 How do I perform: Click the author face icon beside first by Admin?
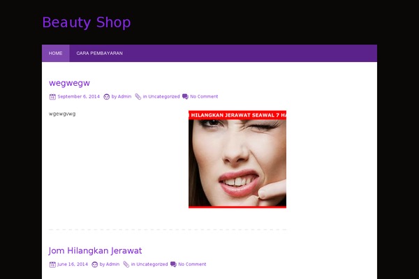pyautogui.click(x=106, y=97)
